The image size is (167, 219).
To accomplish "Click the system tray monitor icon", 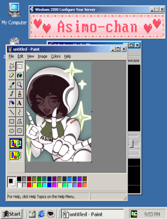I will coord(134,214).
